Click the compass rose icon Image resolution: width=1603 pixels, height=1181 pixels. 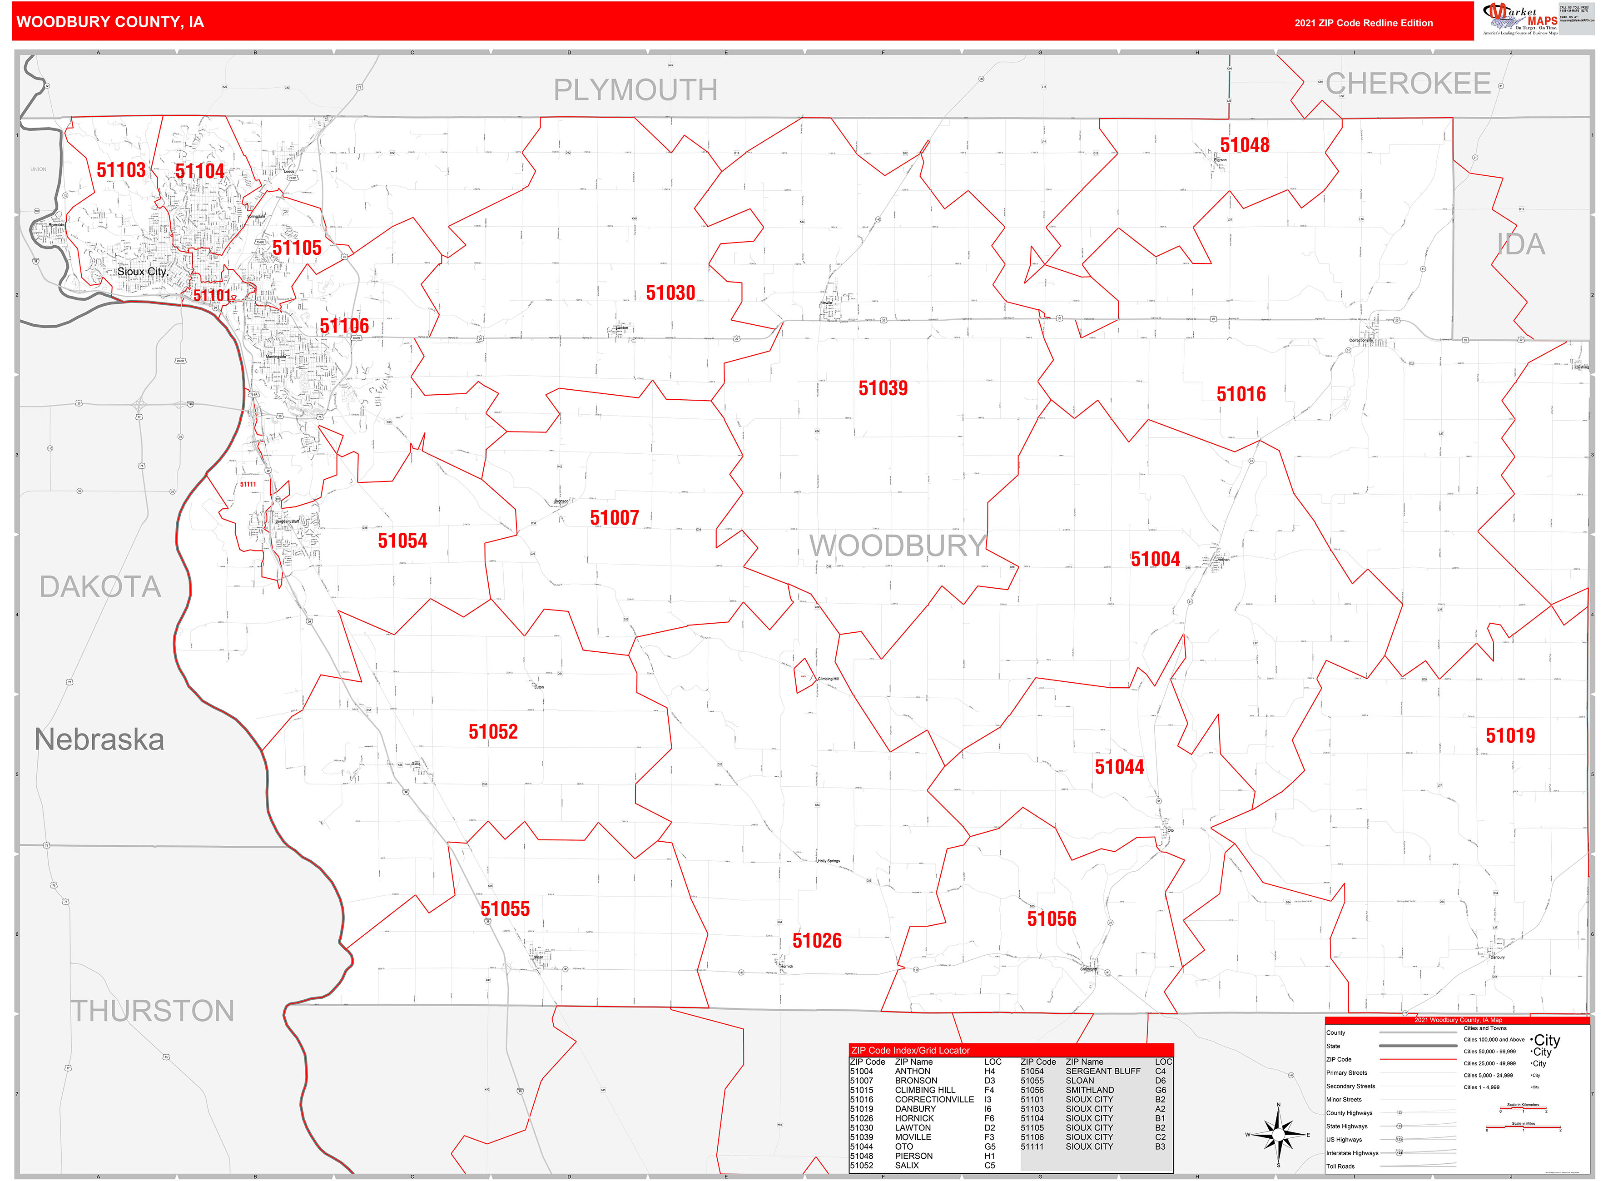(x=1278, y=1135)
